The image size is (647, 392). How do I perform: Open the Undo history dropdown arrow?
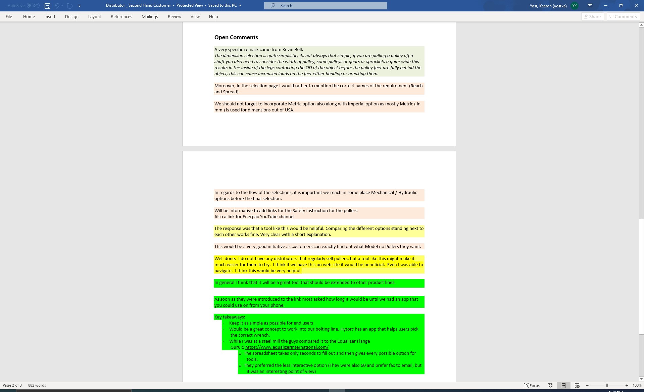click(62, 5)
